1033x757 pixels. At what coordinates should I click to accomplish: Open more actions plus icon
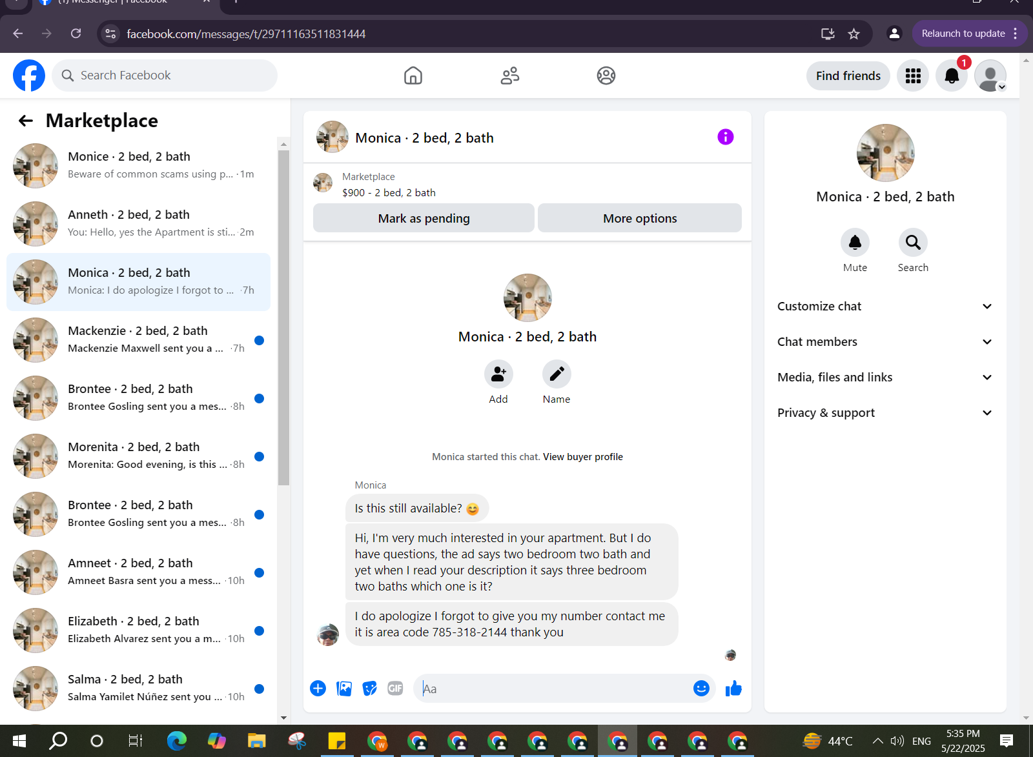coord(318,689)
